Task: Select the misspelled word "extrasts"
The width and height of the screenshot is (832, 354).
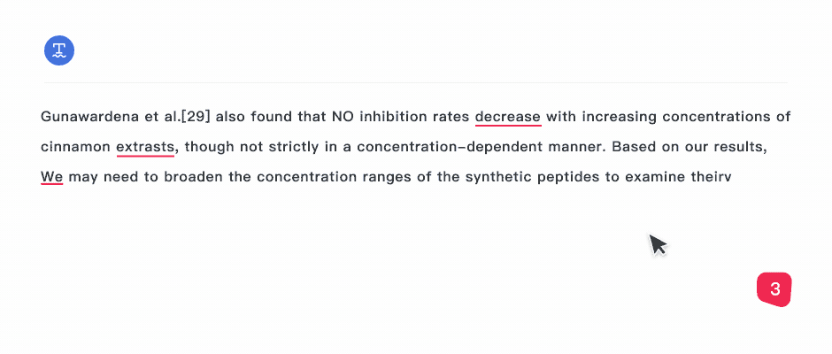Action: [146, 147]
